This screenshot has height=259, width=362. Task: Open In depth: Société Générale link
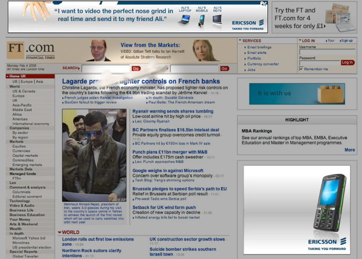171,97
